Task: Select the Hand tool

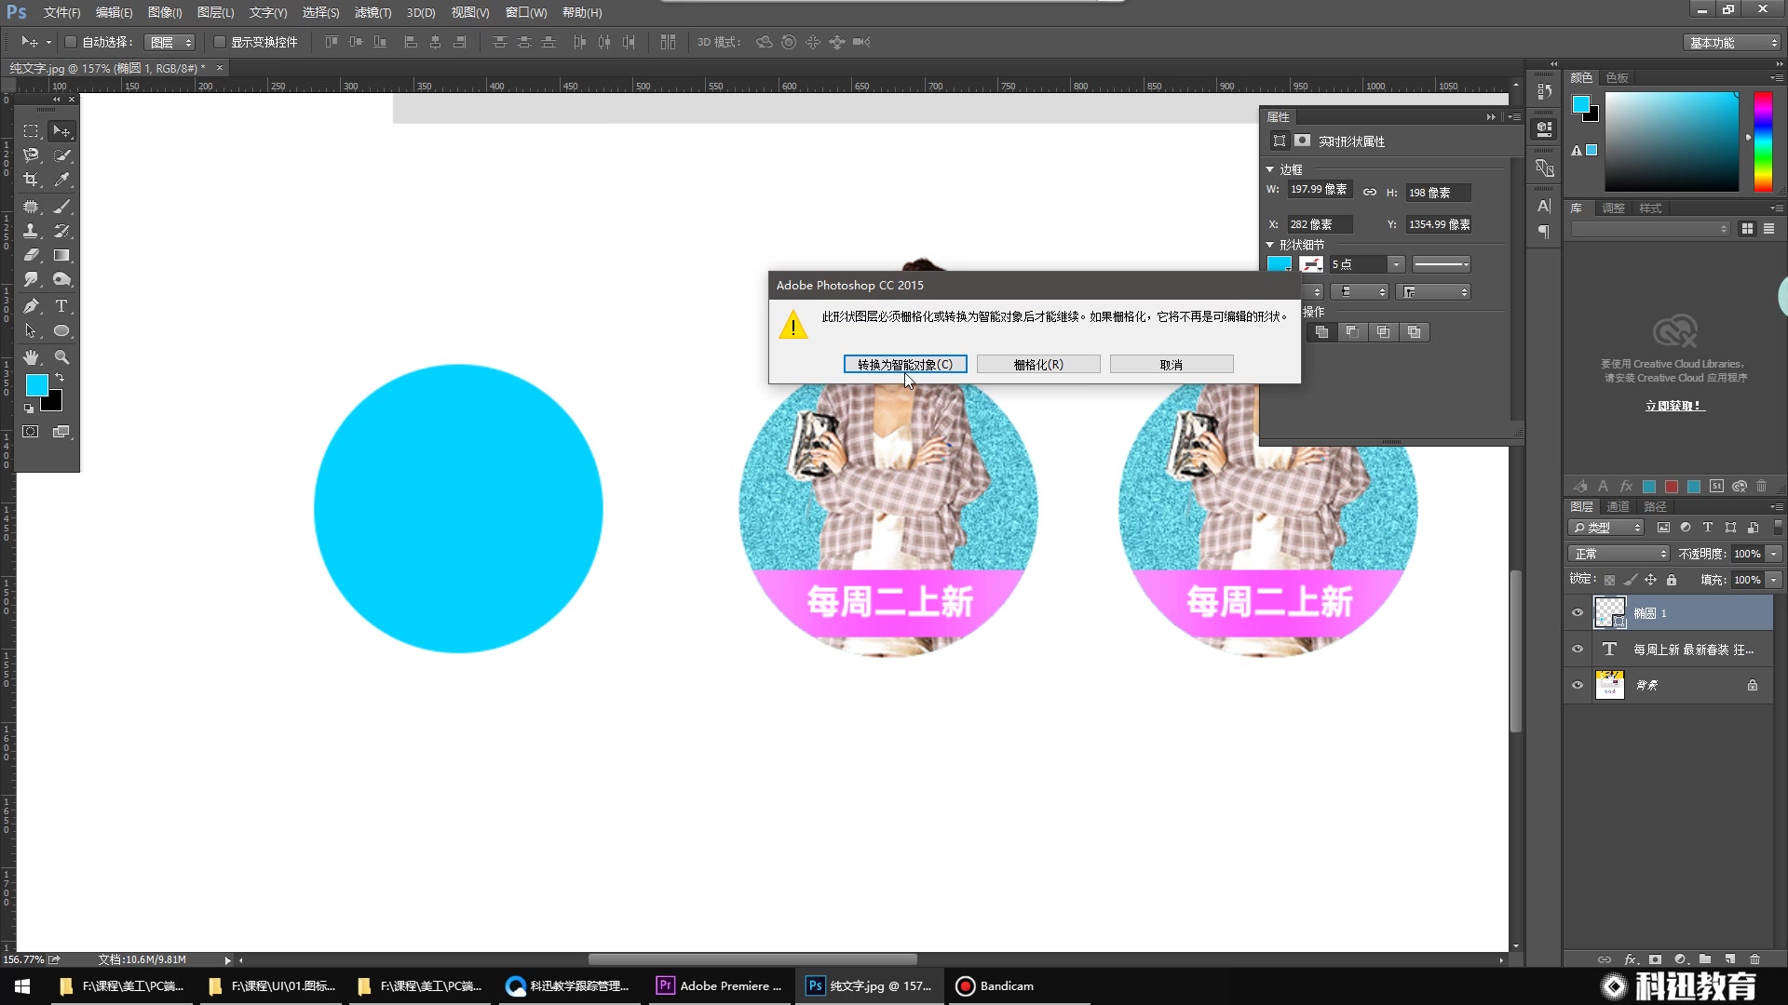Action: [x=31, y=357]
